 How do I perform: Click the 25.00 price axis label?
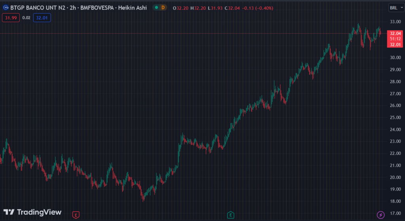(x=395, y=118)
